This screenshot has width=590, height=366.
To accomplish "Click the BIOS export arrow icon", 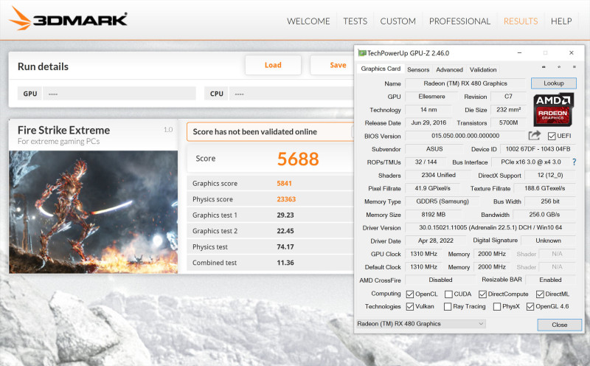I will pos(534,135).
